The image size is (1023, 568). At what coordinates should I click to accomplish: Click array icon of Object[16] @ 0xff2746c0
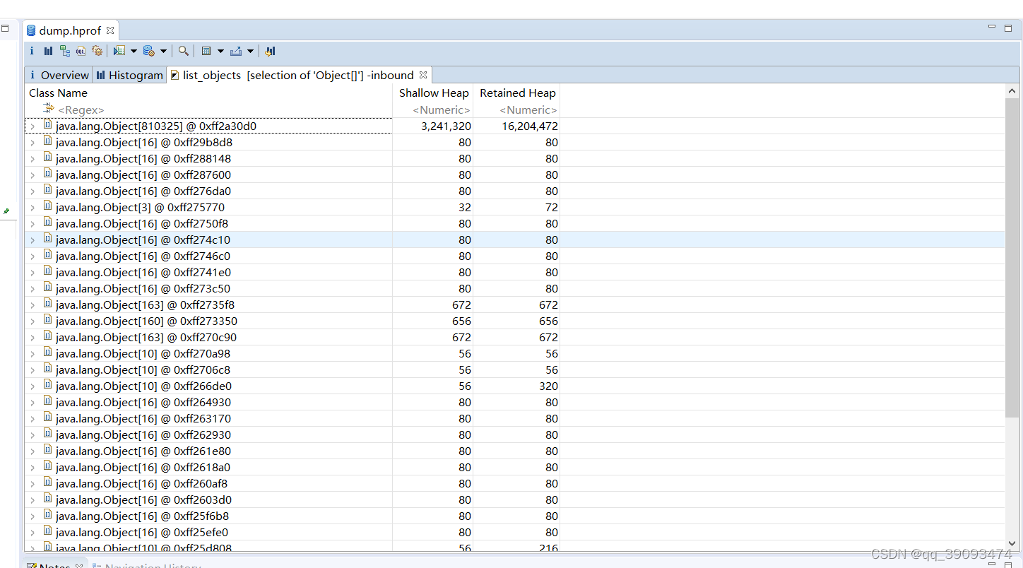(48, 255)
